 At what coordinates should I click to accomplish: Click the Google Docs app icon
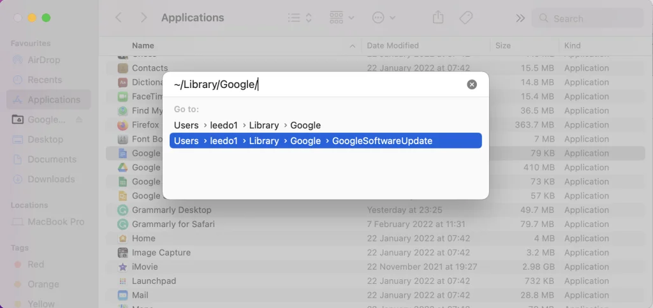coord(122,153)
